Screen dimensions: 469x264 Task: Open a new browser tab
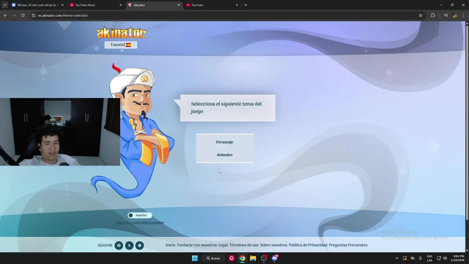click(x=245, y=5)
